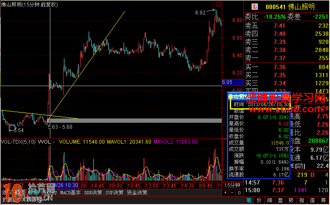Click the 5.54 low price label
Viewport: 330px width, 205px height.
point(19,130)
